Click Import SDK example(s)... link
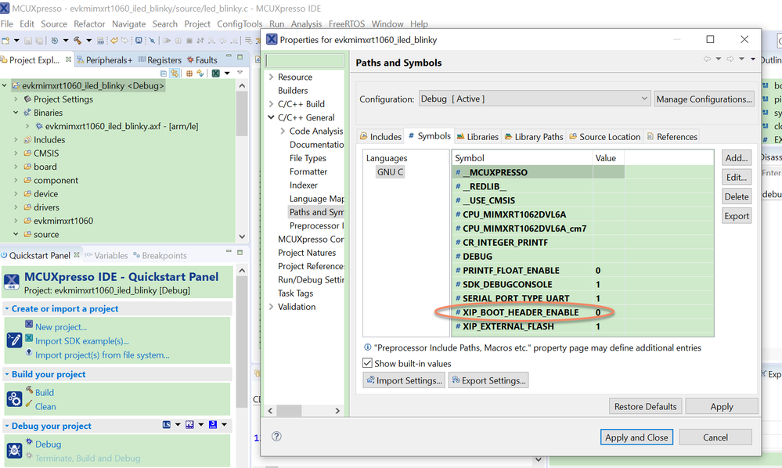 tap(81, 341)
